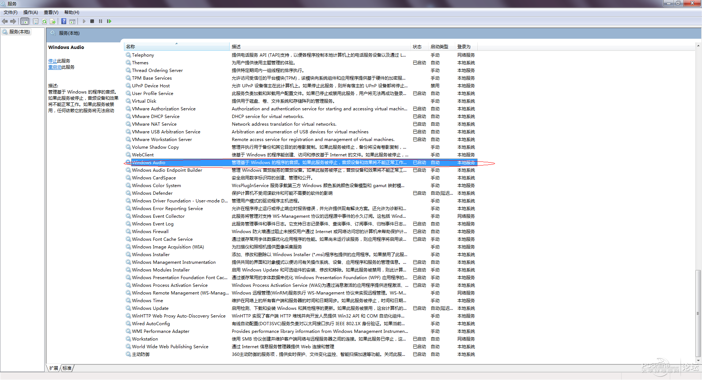Click gear icon beside Windows Update
The height and width of the screenshot is (380, 702).
pos(128,308)
